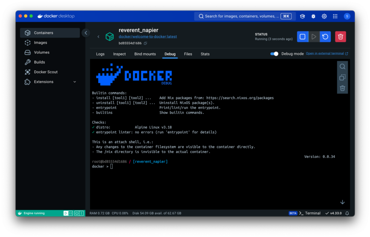370x237 pixels.
Task: Open the Stats tab
Action: tap(205, 54)
